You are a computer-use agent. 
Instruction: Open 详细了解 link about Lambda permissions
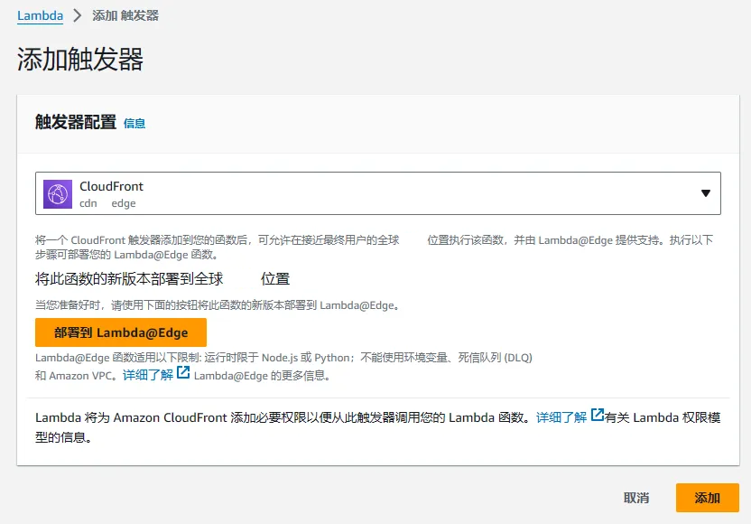coord(561,417)
